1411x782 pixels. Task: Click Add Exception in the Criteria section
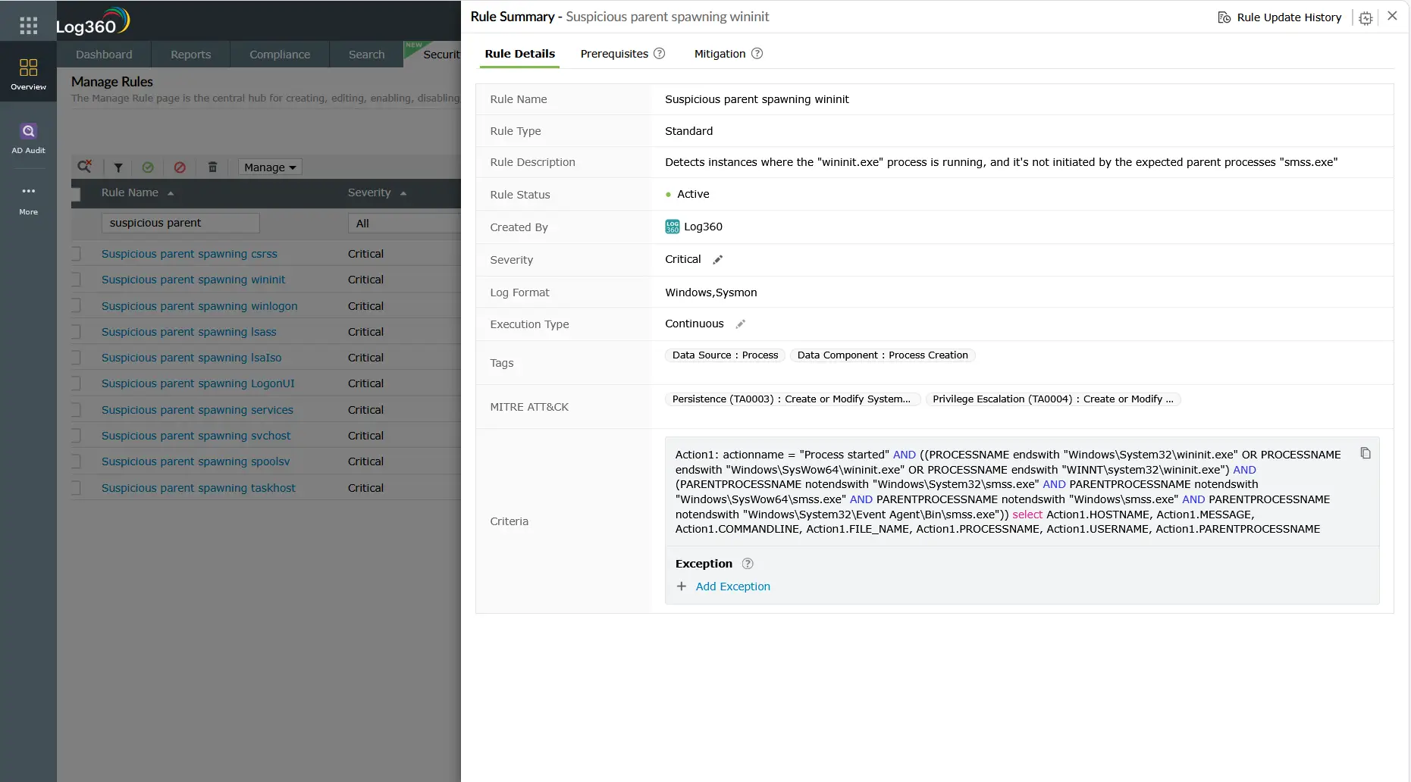pos(732,586)
